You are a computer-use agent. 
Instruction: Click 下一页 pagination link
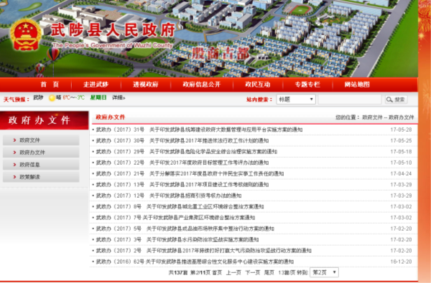point(253,272)
